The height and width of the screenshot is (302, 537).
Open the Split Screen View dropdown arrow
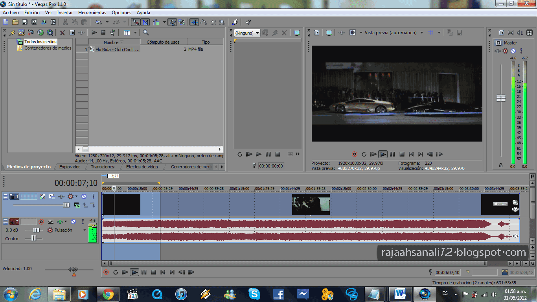pyautogui.click(x=360, y=33)
